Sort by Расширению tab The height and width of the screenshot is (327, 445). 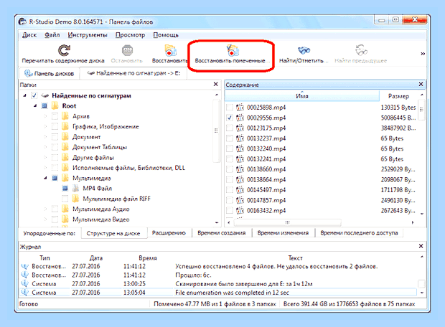point(169,233)
